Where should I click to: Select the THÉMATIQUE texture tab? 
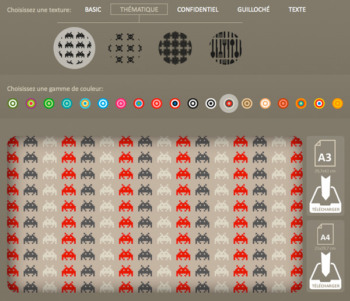pos(139,9)
